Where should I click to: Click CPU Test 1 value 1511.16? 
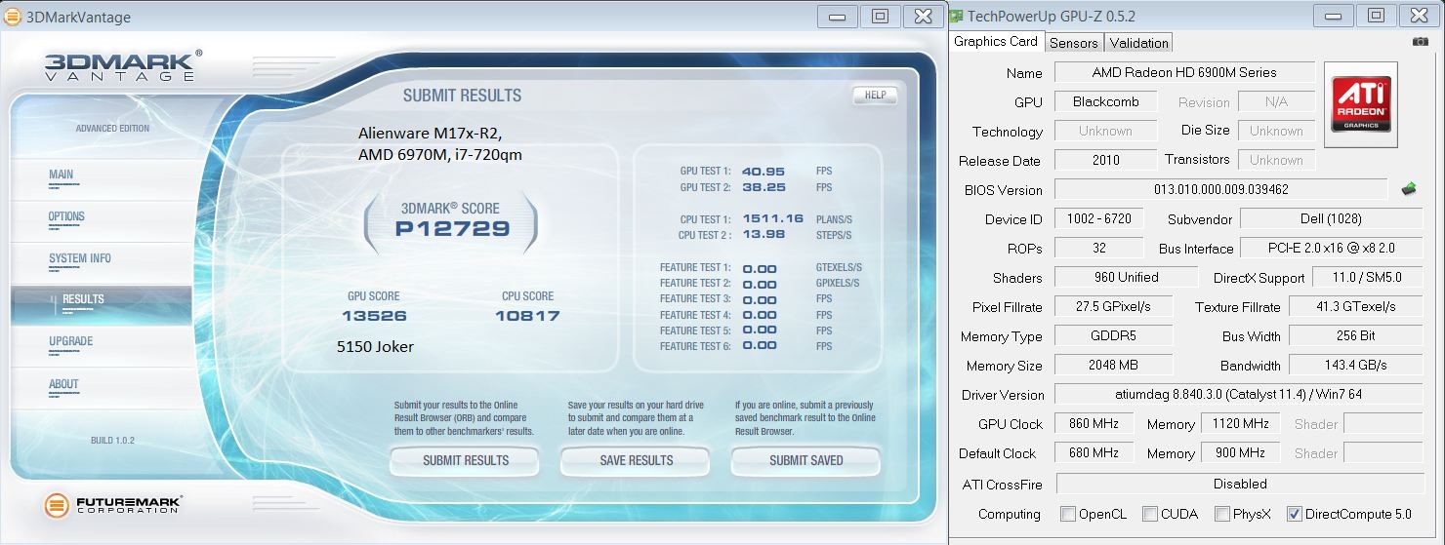(x=772, y=218)
